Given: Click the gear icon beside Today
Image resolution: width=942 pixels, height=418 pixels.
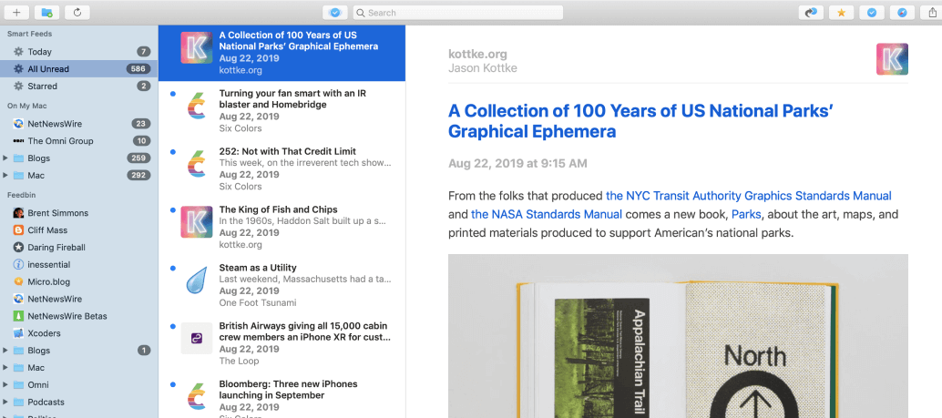Looking at the screenshot, I should 18,52.
